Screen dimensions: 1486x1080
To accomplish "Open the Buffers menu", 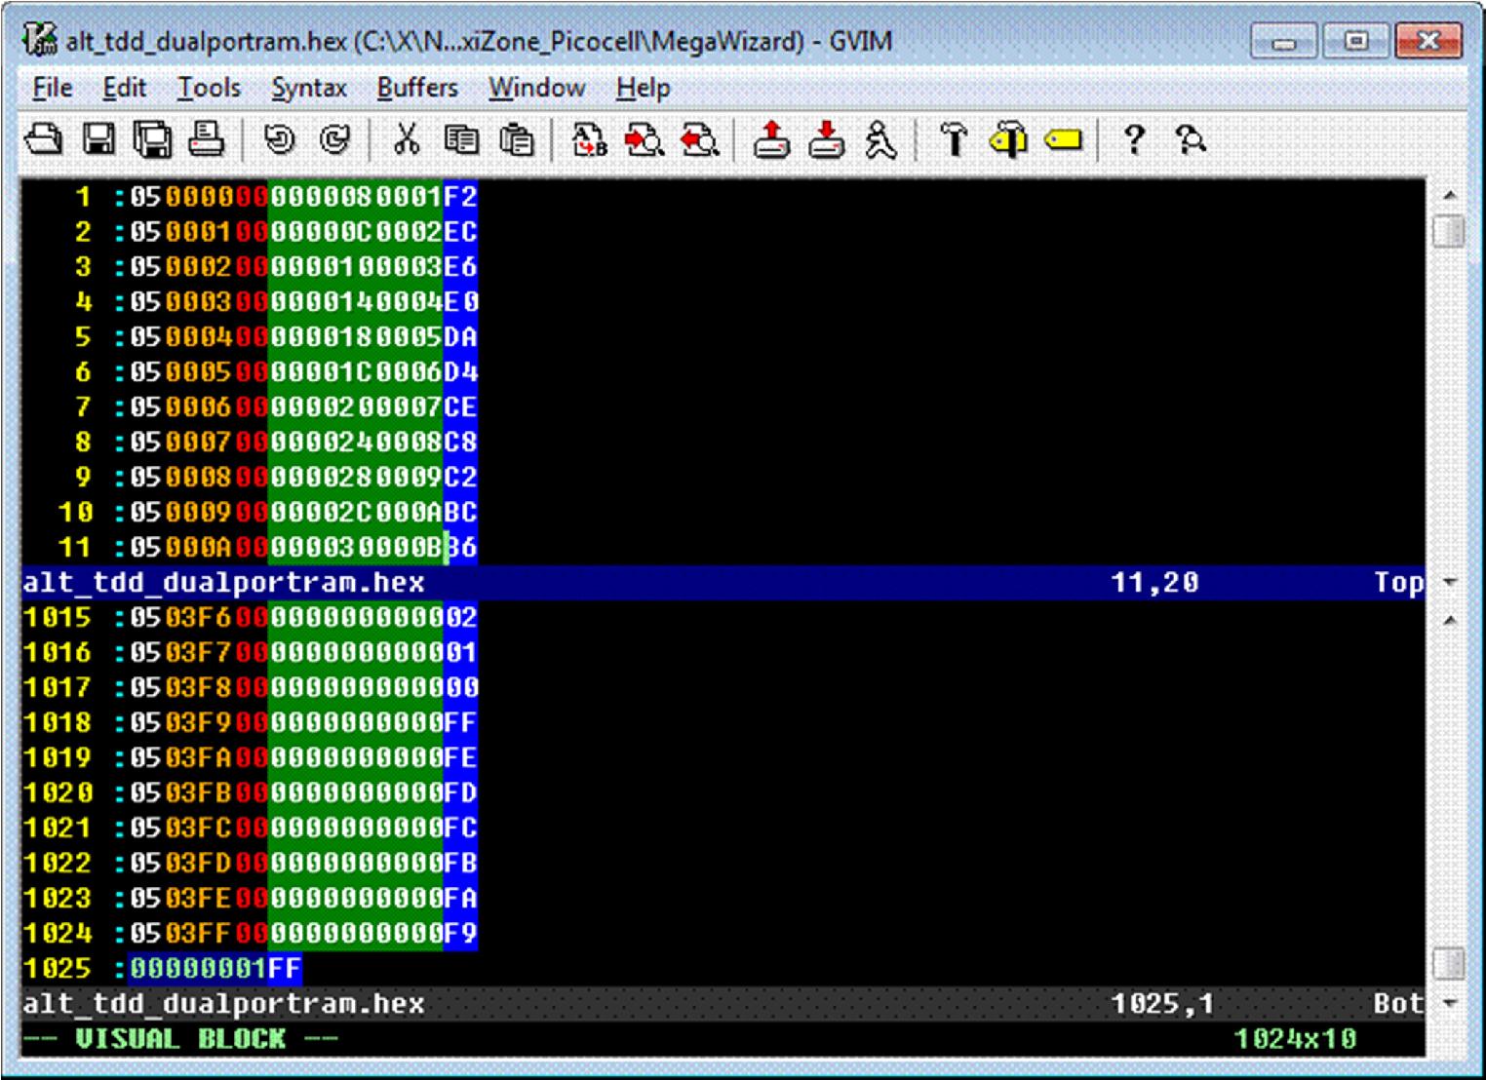I will tap(416, 88).
